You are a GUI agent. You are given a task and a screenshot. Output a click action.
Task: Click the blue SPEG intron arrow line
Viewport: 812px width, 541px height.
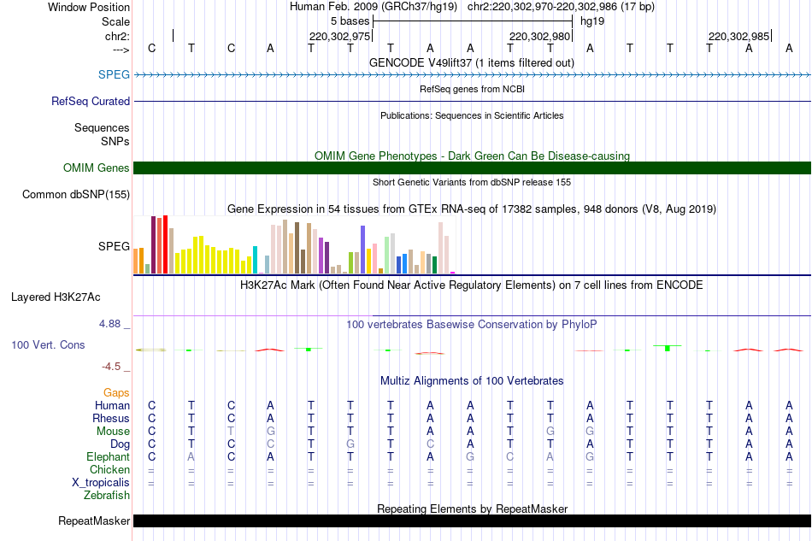(x=473, y=75)
